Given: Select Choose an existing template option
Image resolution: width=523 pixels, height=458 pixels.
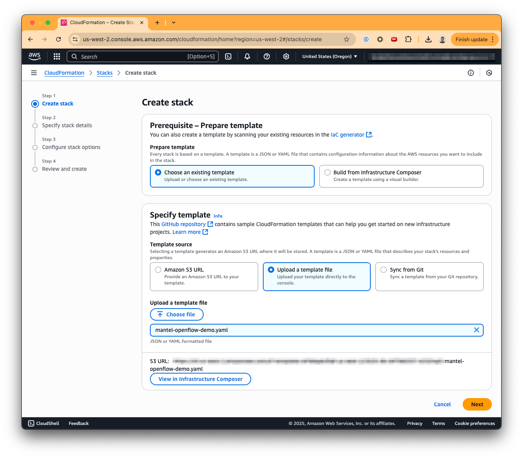Looking at the screenshot, I should [232, 176].
